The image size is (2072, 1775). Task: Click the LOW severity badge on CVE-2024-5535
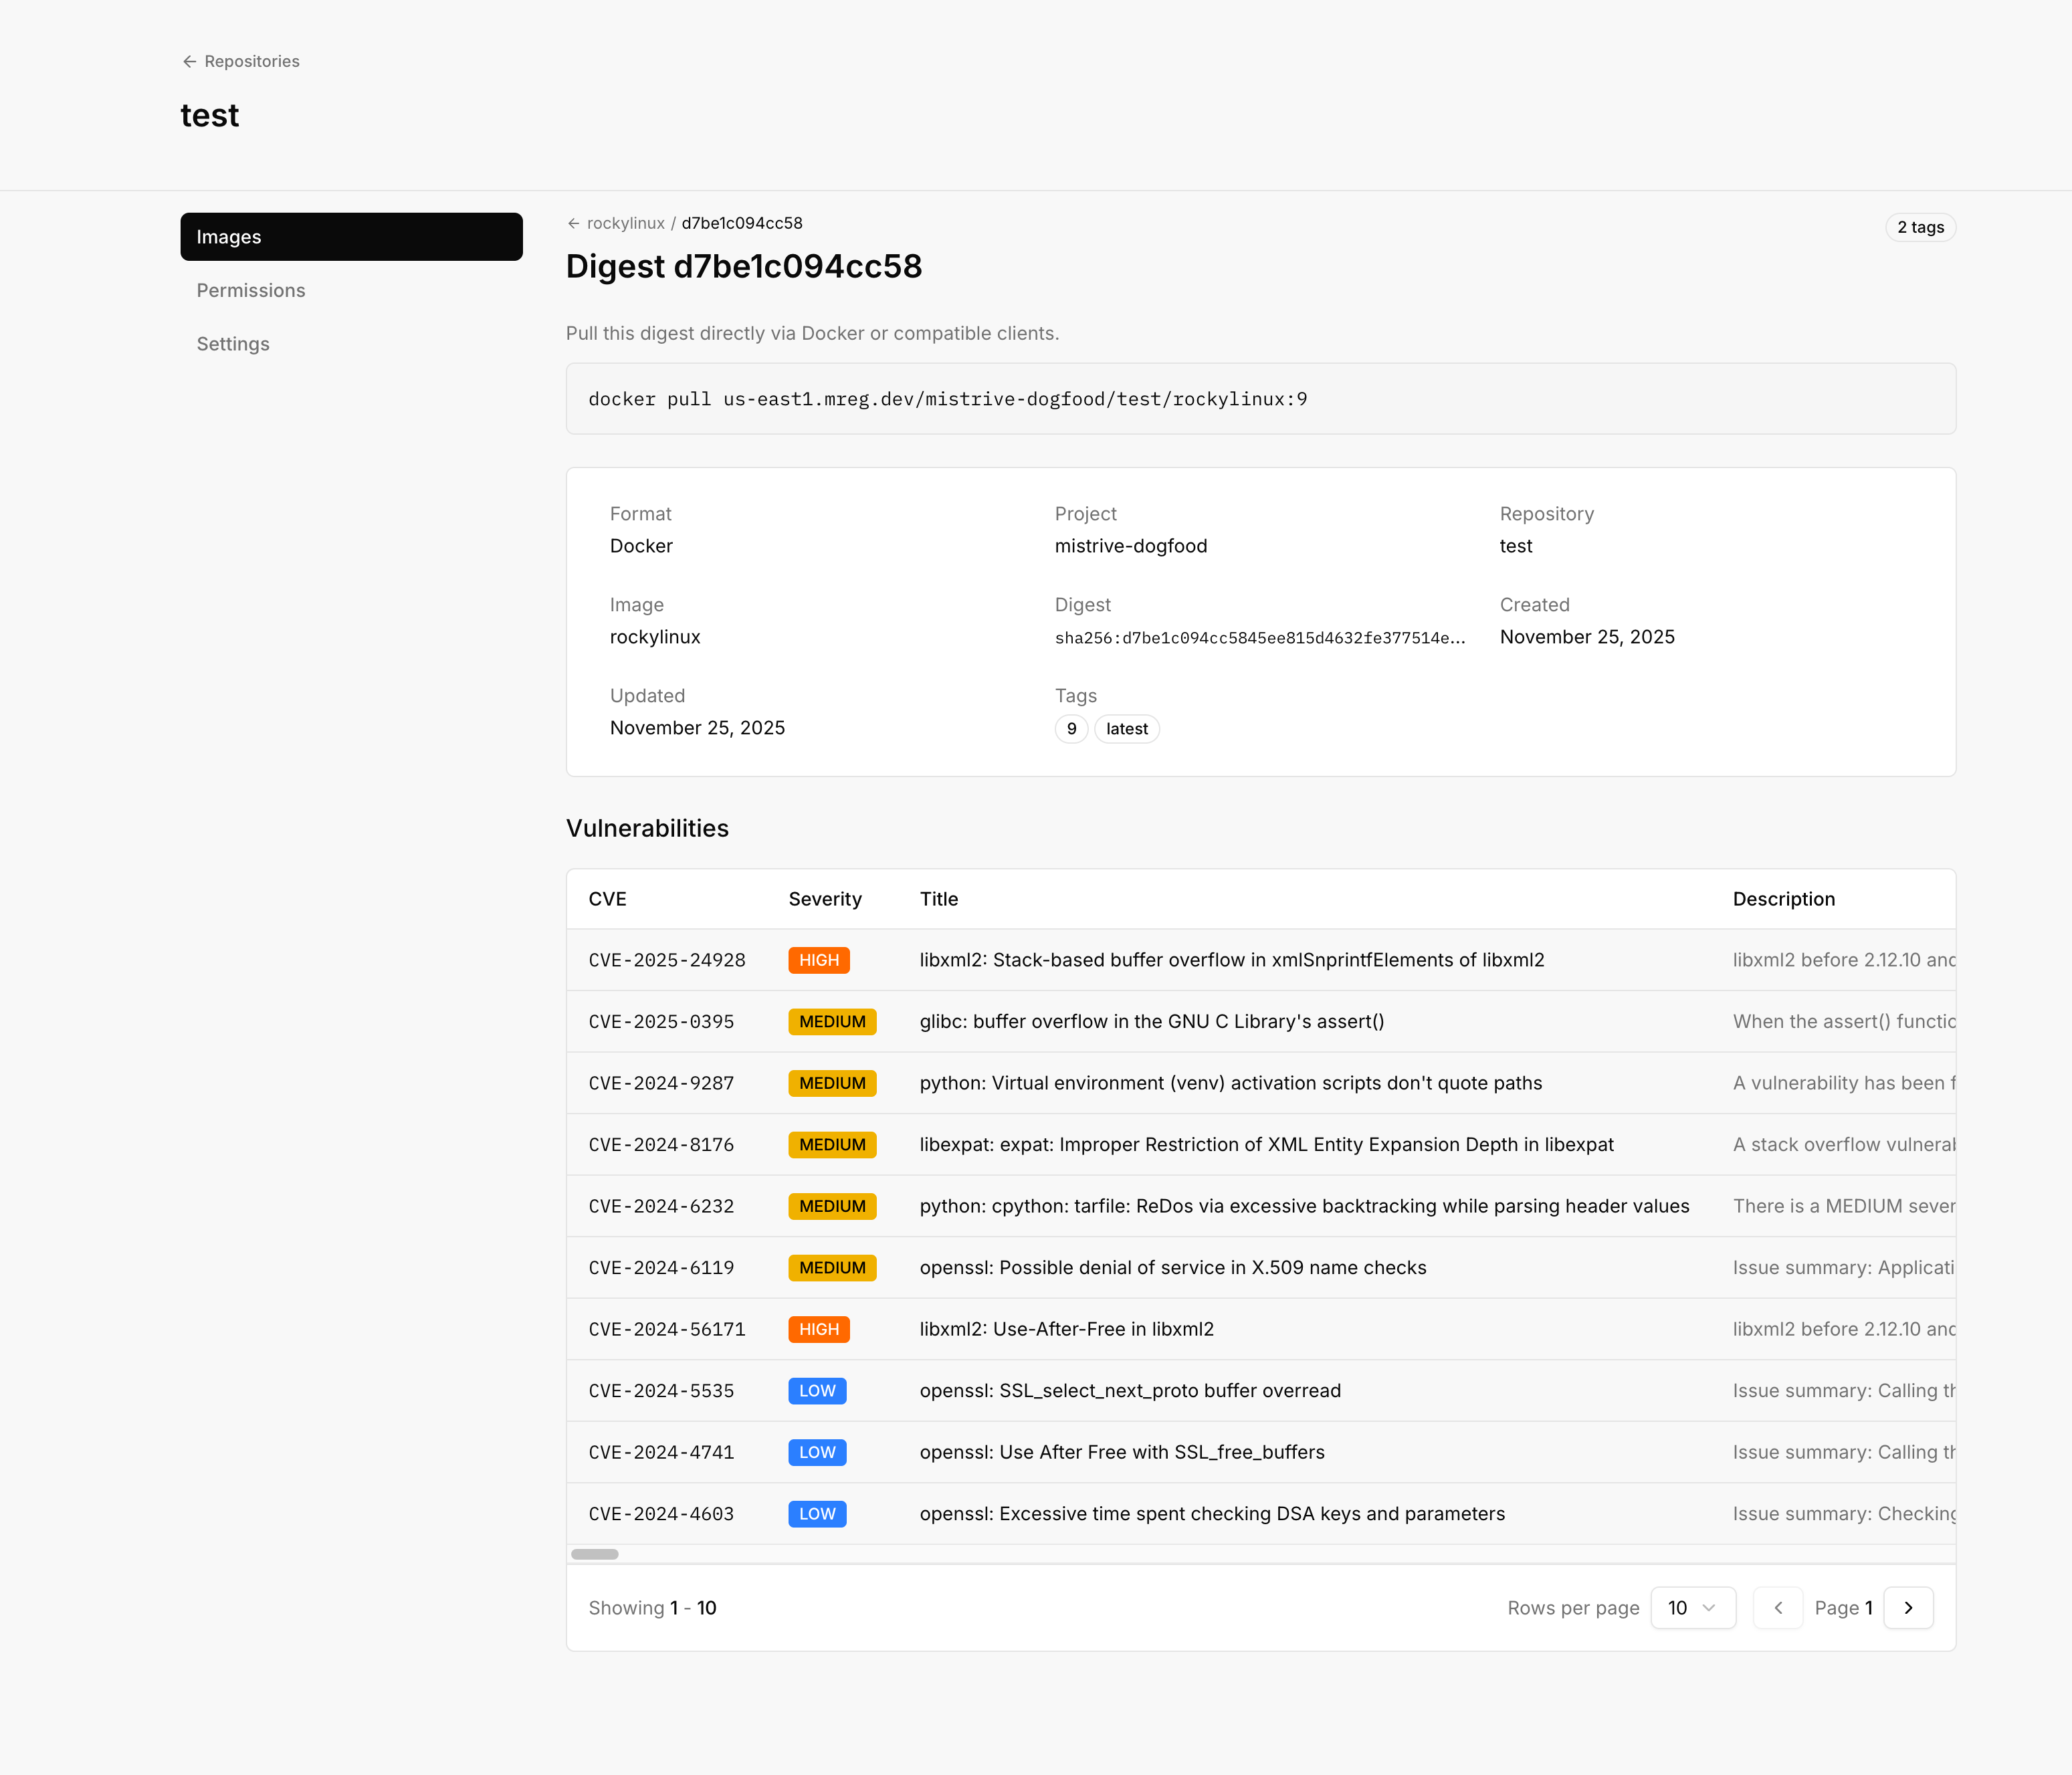coord(816,1390)
